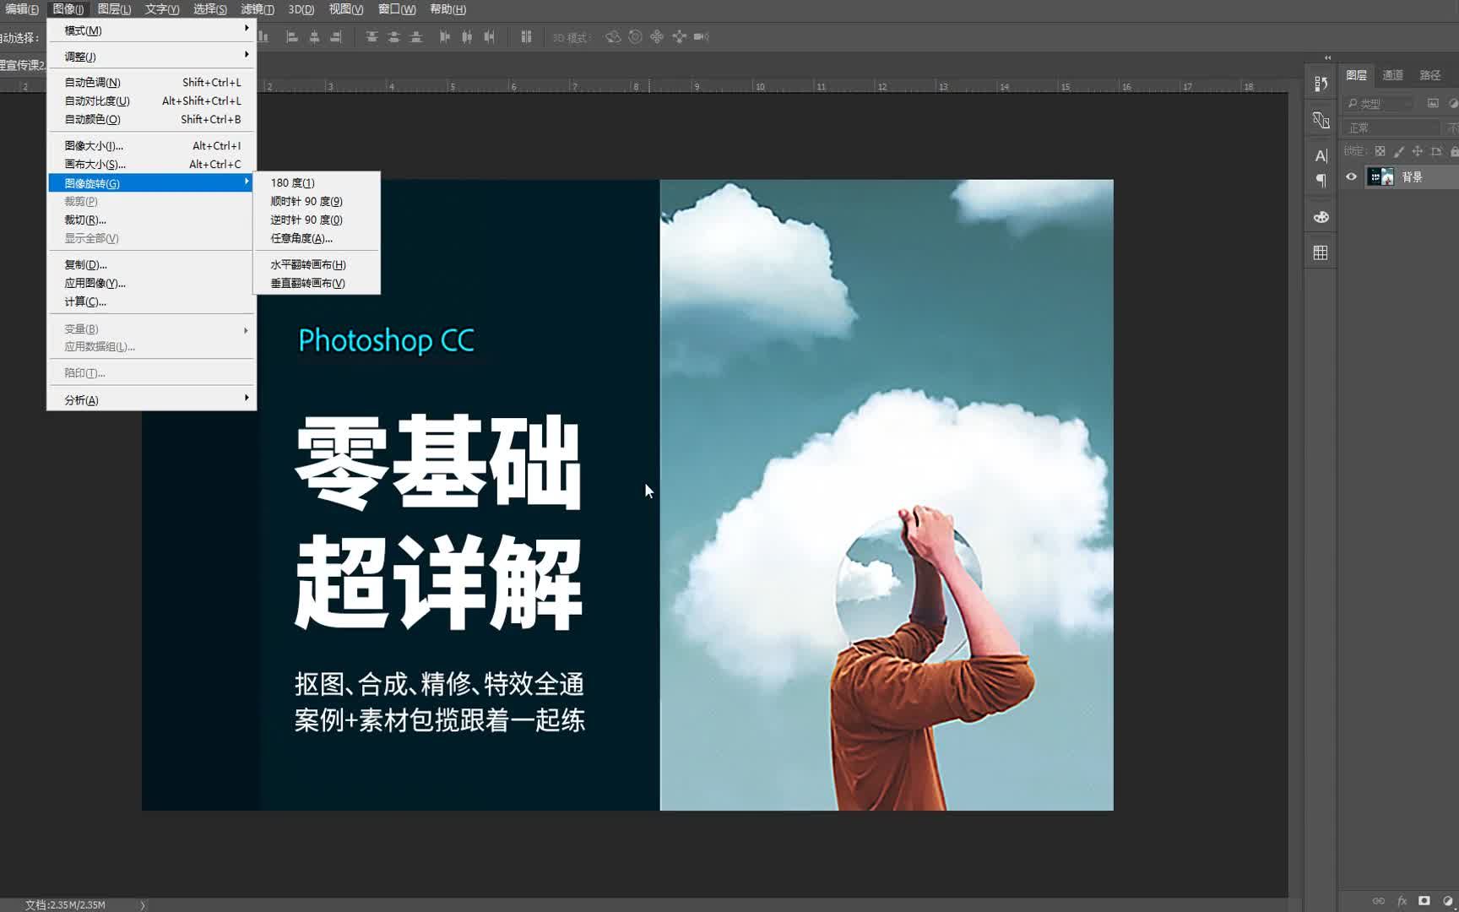Image resolution: width=1459 pixels, height=912 pixels.
Task: Select 自动色调(N) menu item
Action: click(152, 82)
